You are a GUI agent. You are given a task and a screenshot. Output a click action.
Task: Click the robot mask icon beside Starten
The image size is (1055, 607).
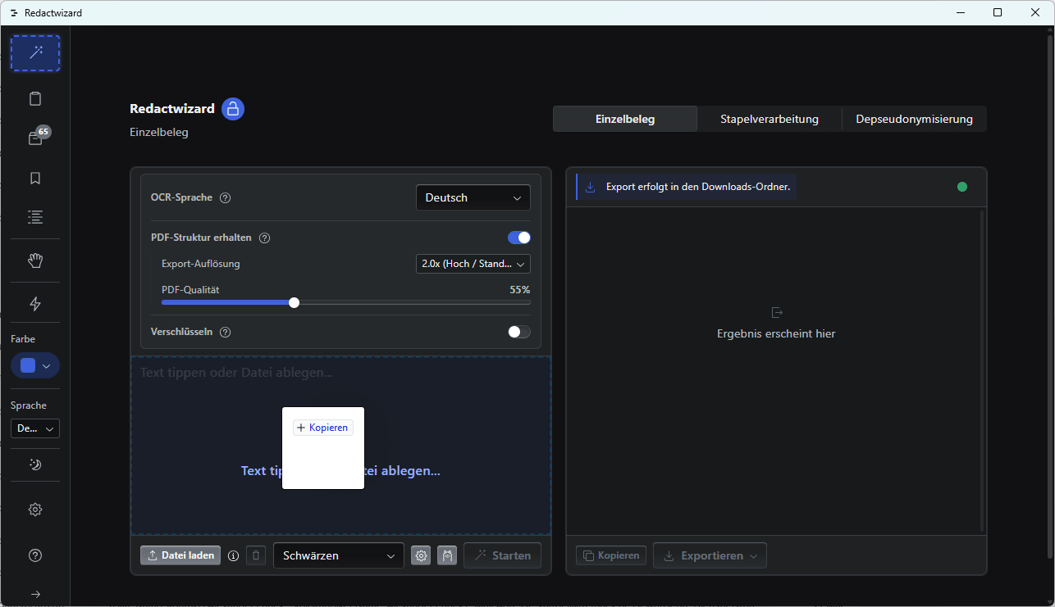point(447,555)
